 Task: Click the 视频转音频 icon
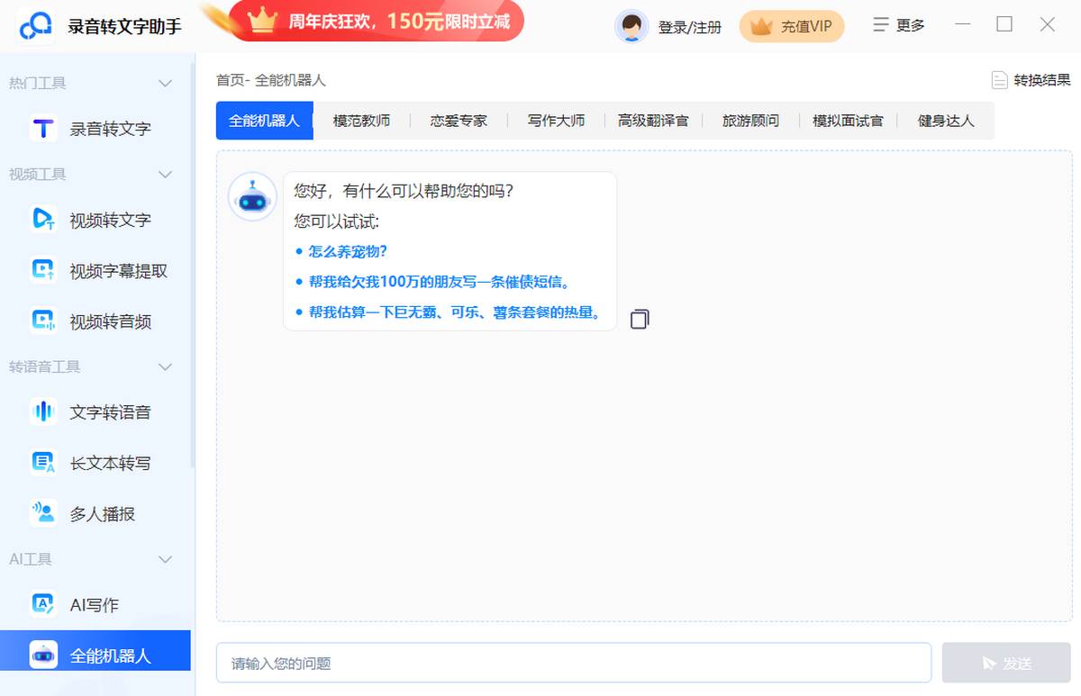43,321
